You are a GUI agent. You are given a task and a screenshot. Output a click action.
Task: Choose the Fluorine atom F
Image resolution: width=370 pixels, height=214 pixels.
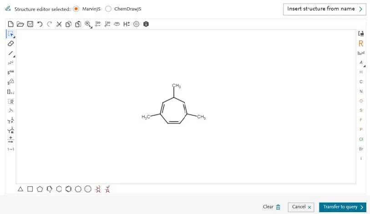(361, 120)
